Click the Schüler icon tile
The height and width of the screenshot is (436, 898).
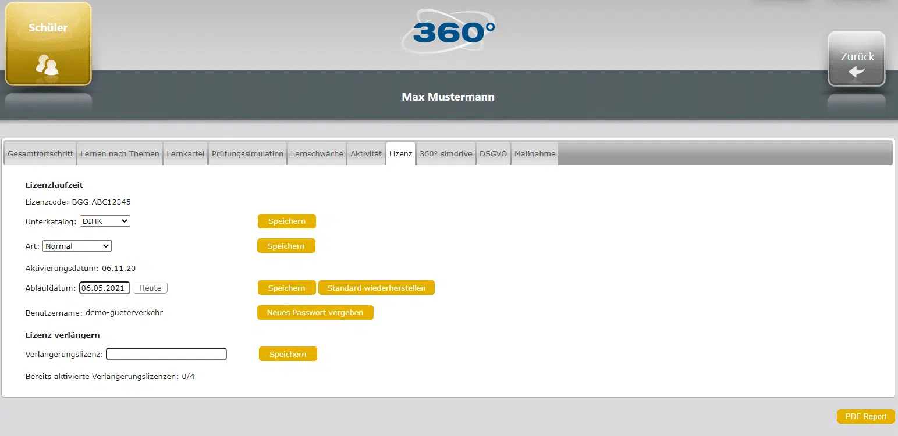coord(48,44)
